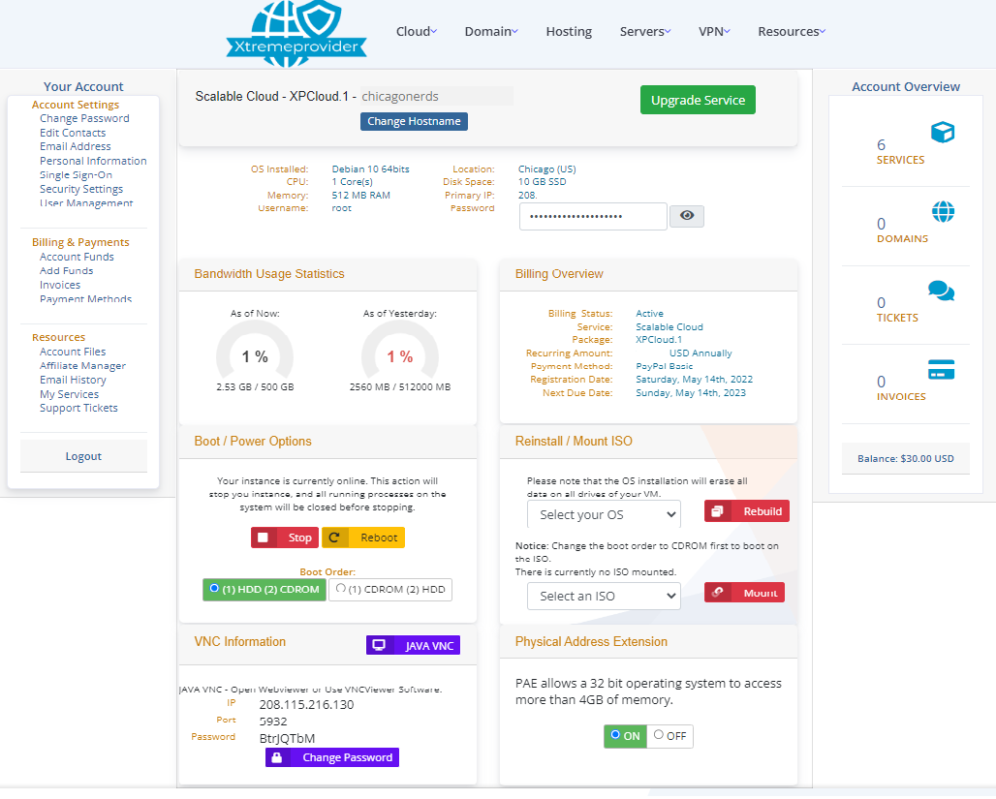Open the Single Sign-On link
This screenshot has width=996, height=799.
[x=76, y=175]
